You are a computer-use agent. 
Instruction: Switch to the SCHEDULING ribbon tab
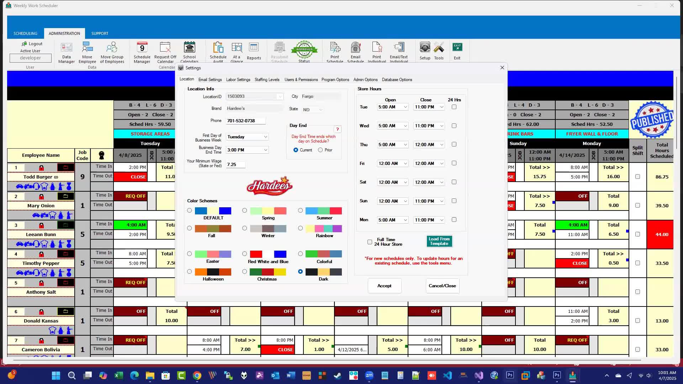point(25,33)
